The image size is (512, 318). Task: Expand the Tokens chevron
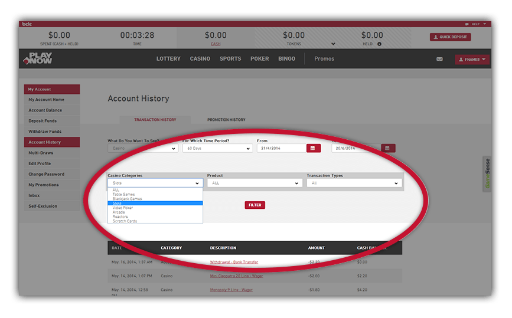[333, 44]
